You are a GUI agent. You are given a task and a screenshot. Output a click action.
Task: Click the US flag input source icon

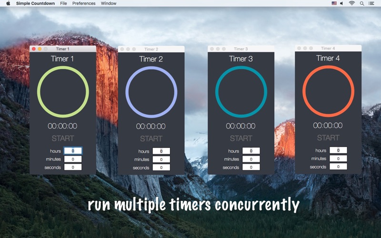334,3
